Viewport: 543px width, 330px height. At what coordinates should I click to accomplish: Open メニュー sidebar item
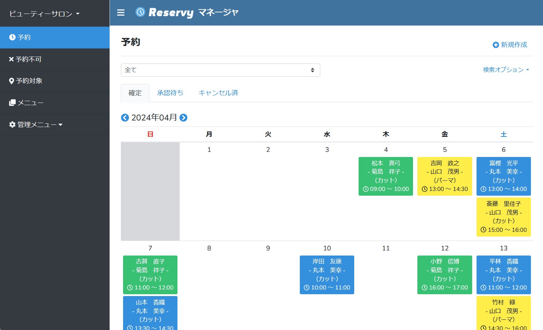coord(26,103)
